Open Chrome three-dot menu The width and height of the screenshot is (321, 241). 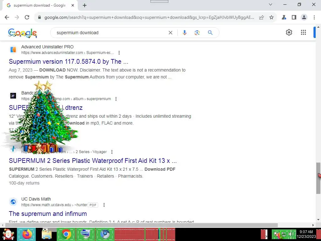[x=314, y=18]
